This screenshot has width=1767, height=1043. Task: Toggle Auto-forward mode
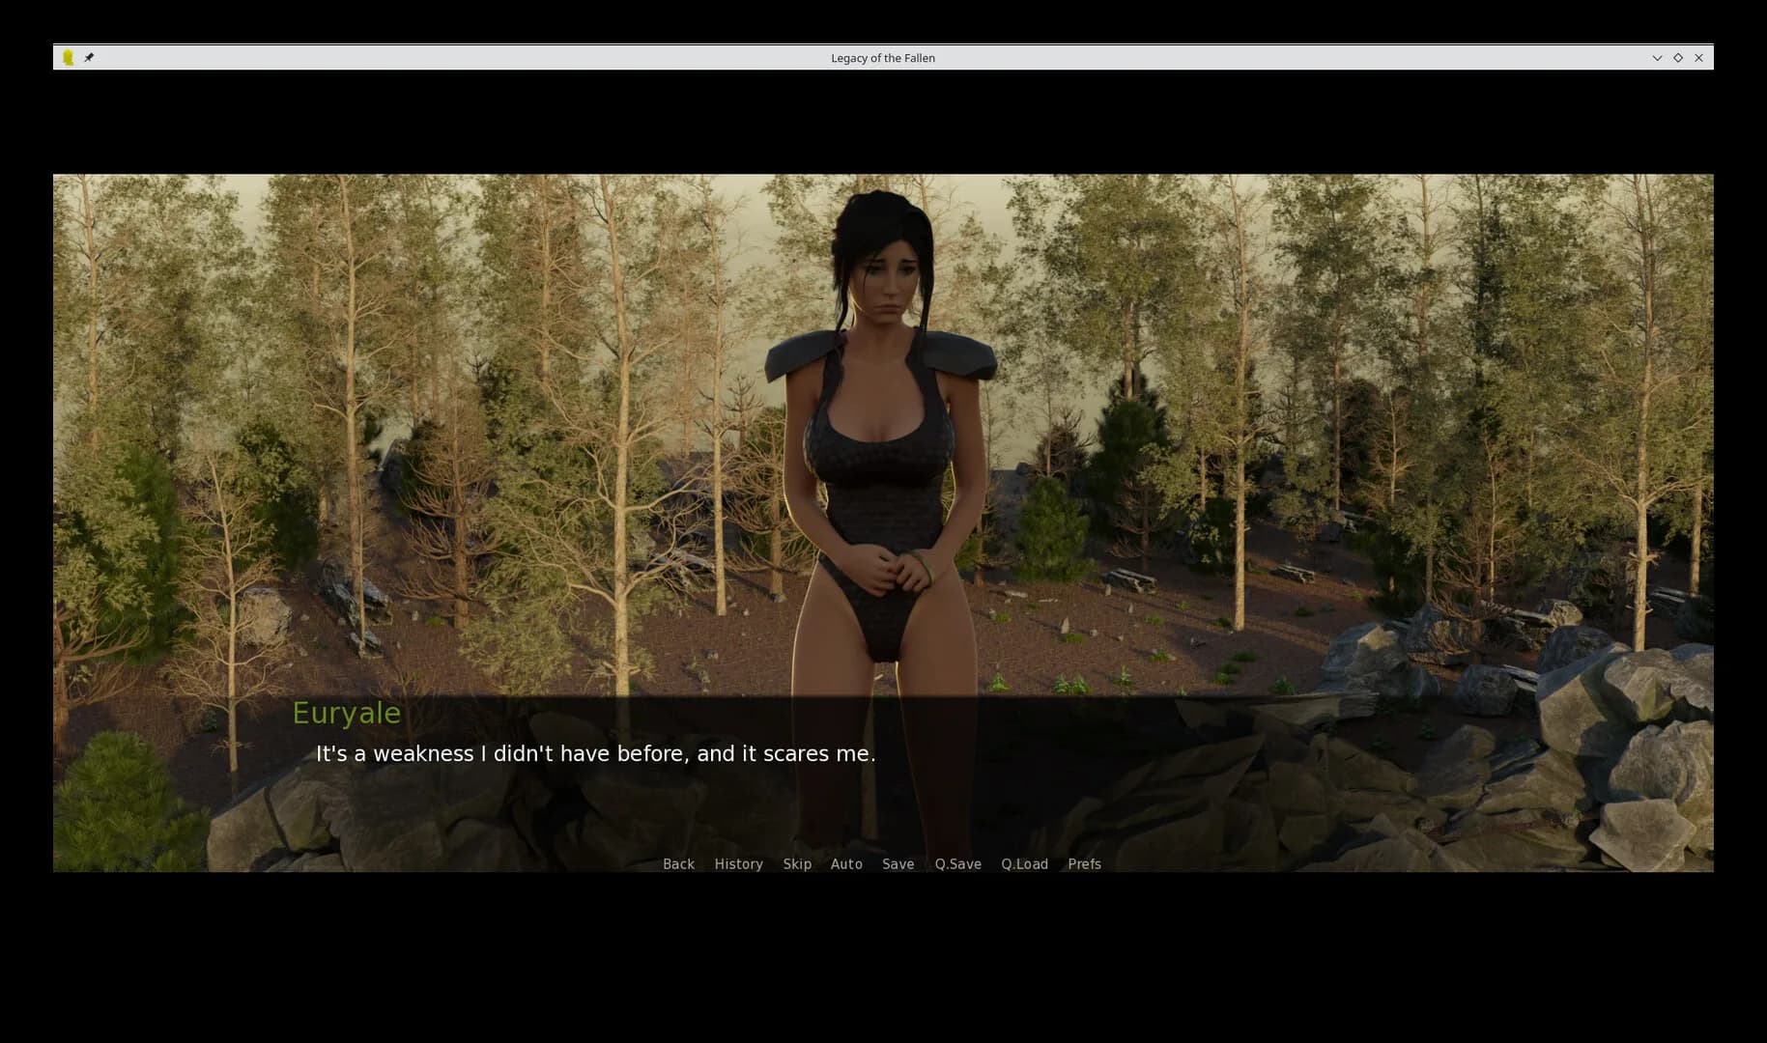point(846,864)
